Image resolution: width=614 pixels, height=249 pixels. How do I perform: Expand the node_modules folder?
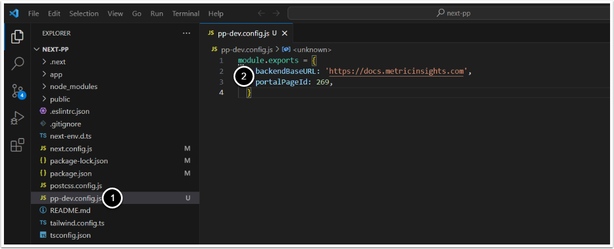[x=73, y=86]
